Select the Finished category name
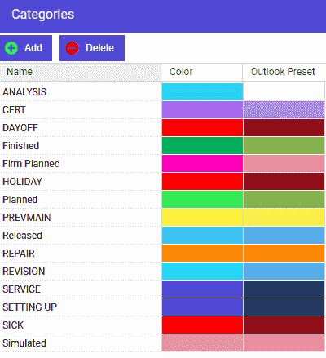This screenshot has height=358, width=326. [21, 146]
